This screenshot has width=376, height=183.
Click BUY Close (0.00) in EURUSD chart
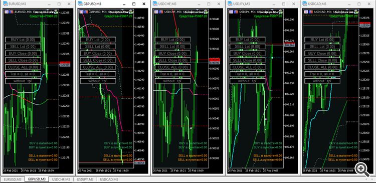coord(23,53)
